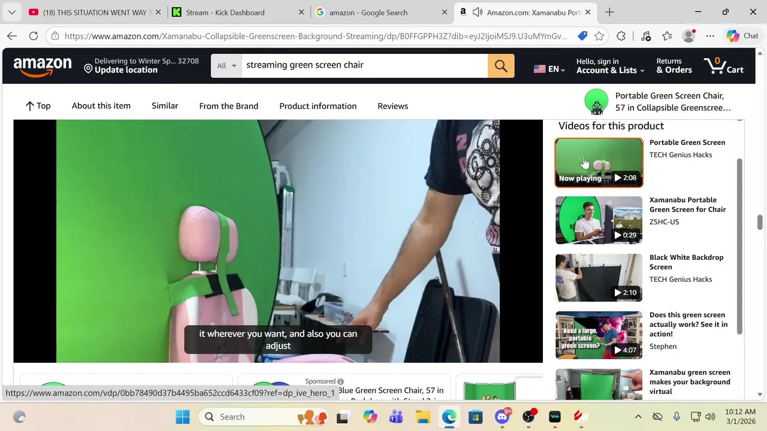Open Copilot Chat button
This screenshot has height=431, width=767.
coord(743,36)
